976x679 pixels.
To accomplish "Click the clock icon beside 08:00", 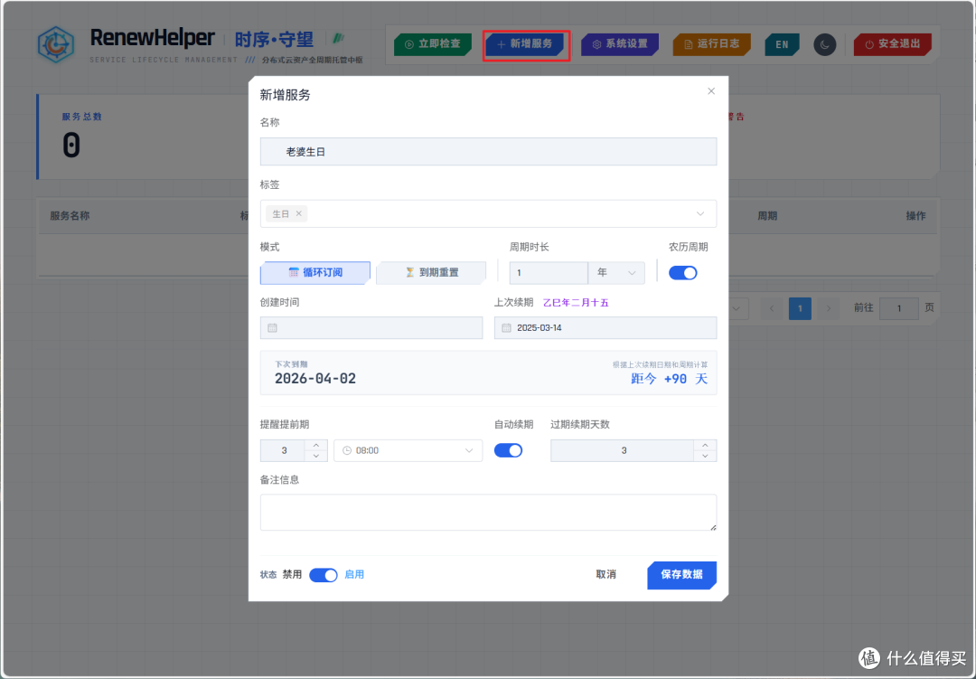I will 347,450.
